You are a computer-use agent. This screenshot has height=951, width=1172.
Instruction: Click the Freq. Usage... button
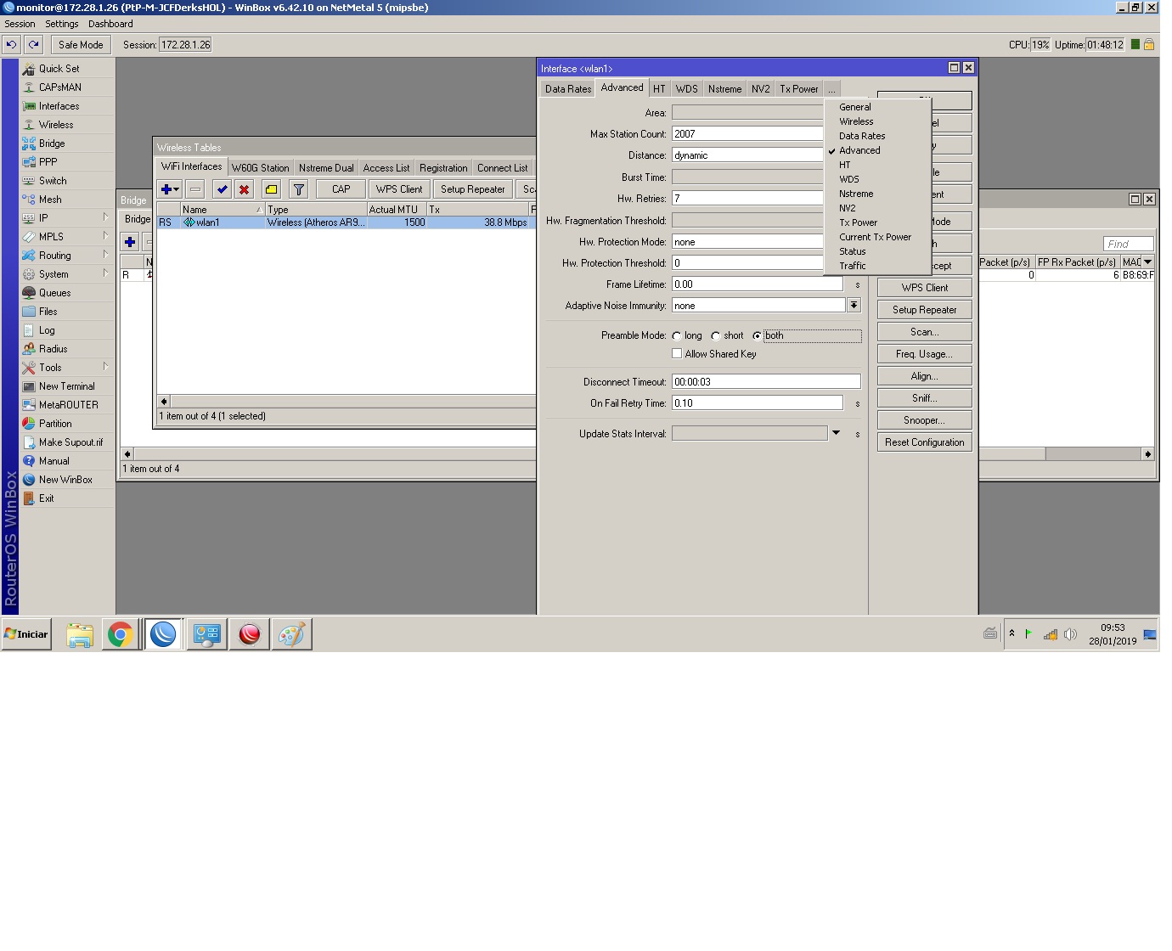(x=925, y=354)
